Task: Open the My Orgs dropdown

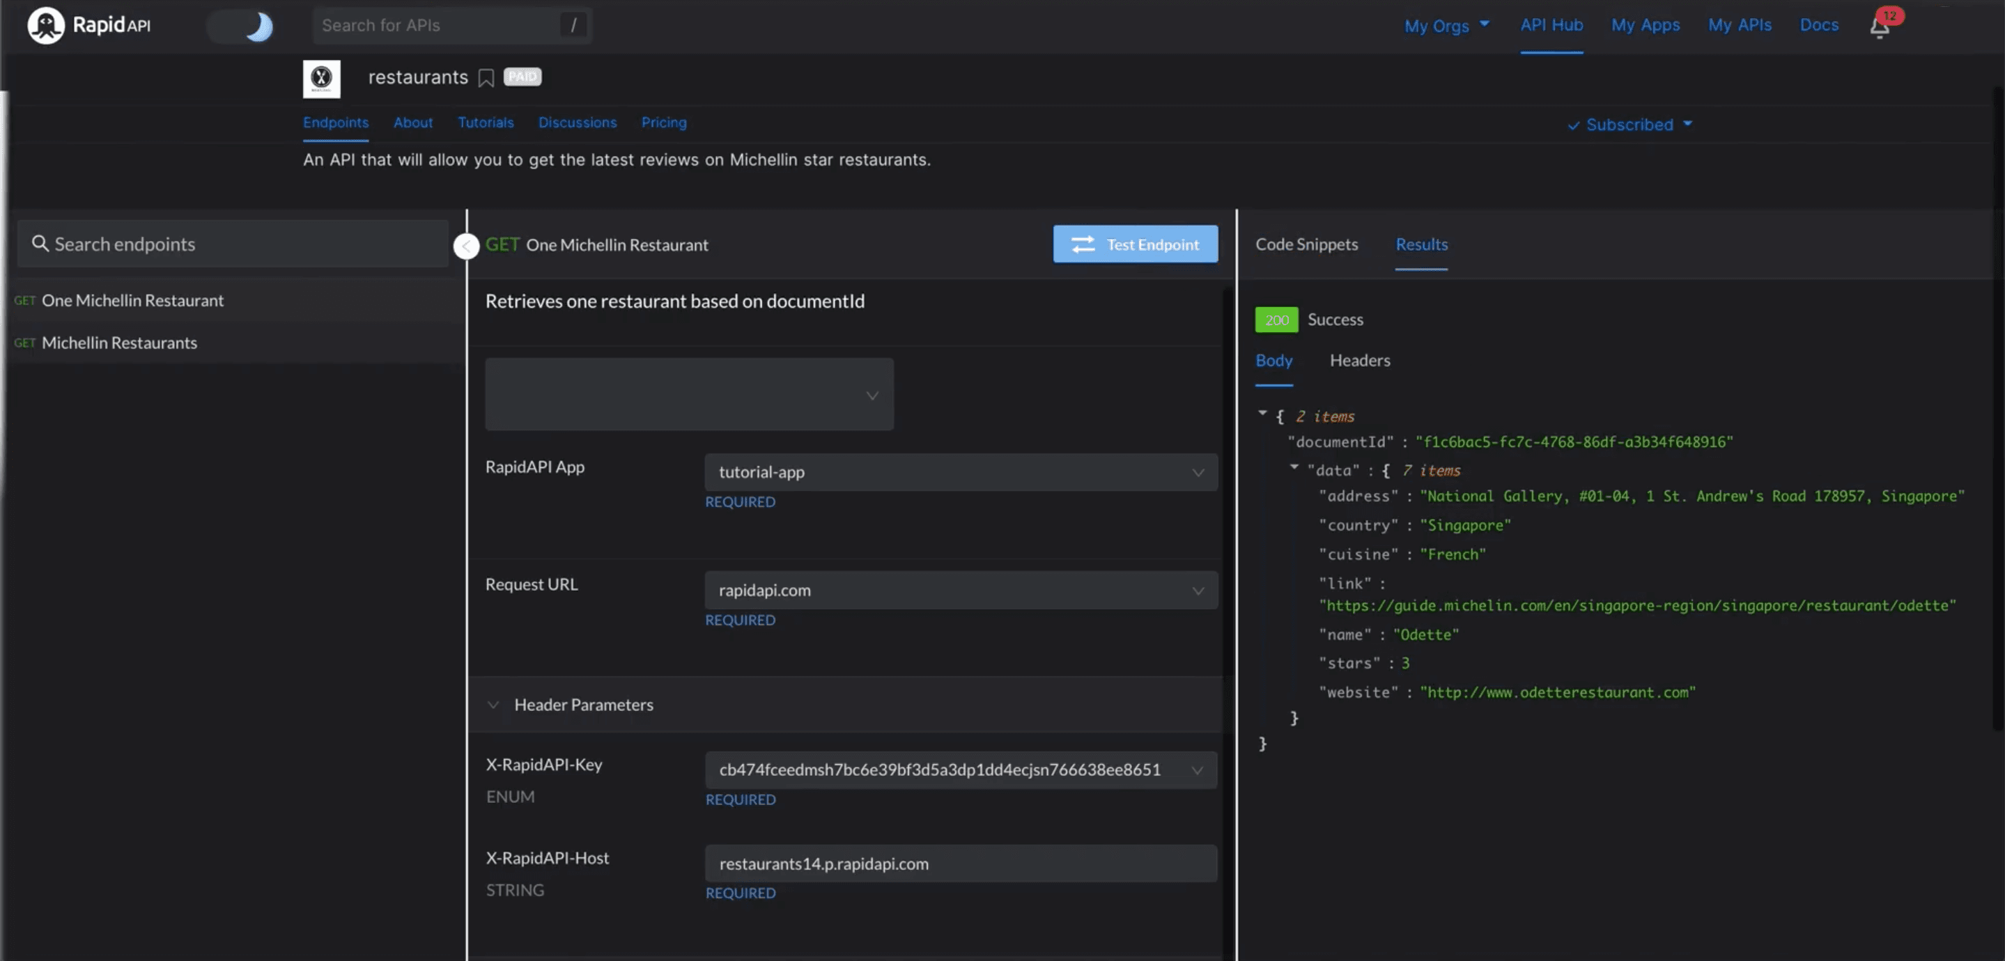Action: [1446, 25]
